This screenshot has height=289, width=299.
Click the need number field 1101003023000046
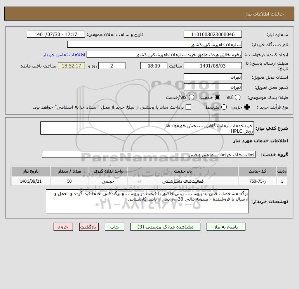pos(213,34)
